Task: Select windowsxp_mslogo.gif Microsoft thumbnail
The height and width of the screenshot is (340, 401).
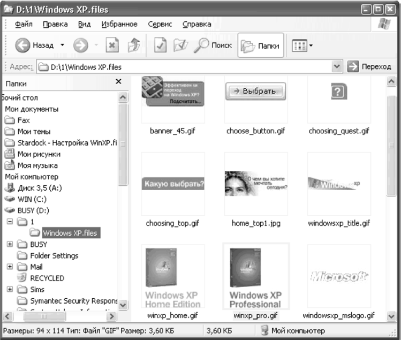Action: coord(339,276)
